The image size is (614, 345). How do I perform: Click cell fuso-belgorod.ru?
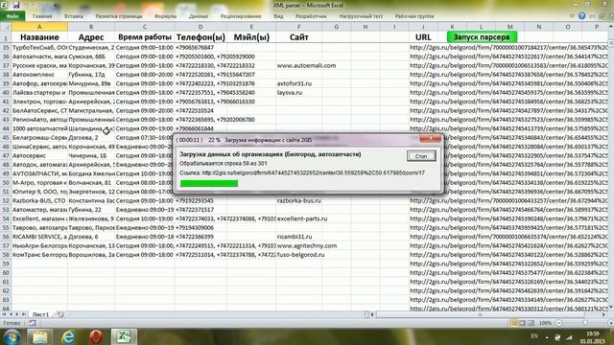pyautogui.click(x=300, y=255)
